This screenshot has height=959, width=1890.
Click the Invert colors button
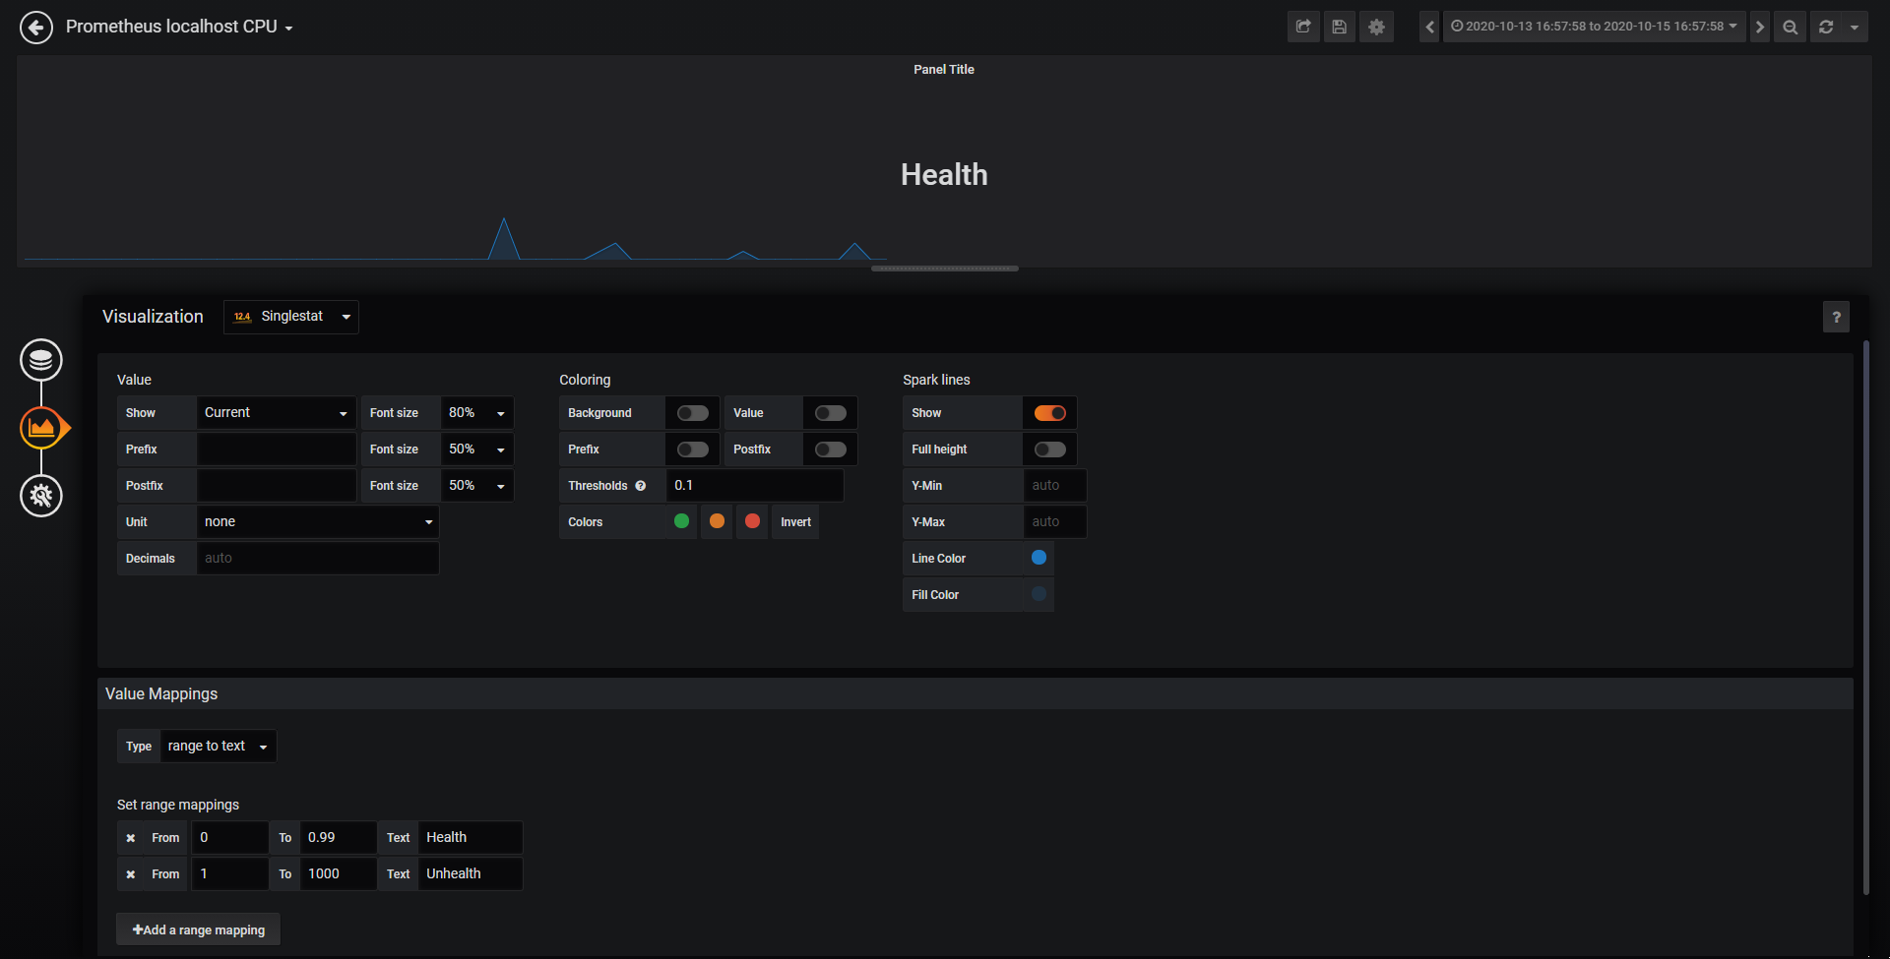795,522
